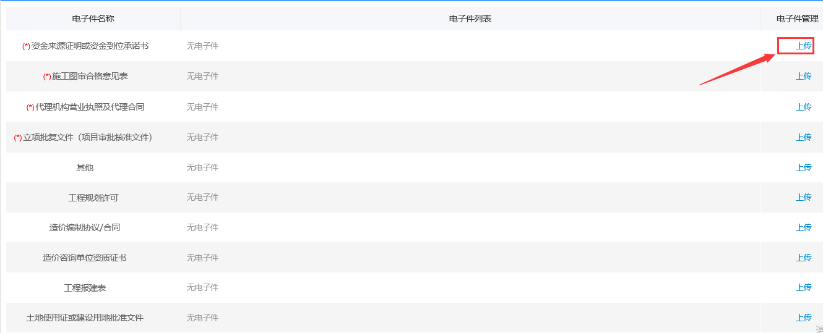Click the 电子件列表 column header

(470, 19)
